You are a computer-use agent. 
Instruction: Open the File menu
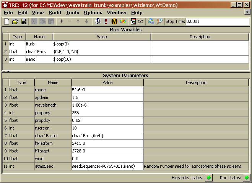(8, 13)
